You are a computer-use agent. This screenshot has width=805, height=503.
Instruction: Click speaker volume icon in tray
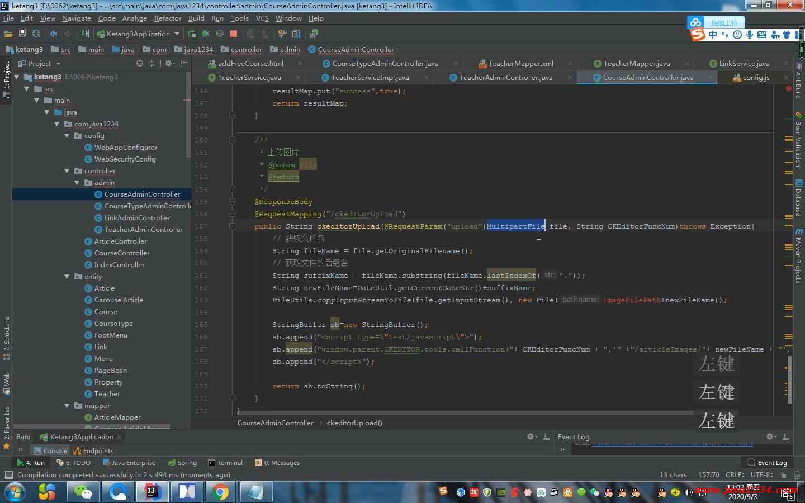pos(688,492)
